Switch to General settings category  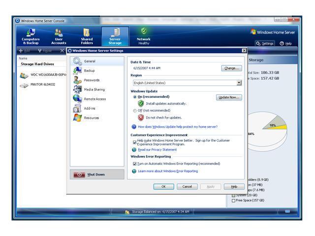click(97, 61)
